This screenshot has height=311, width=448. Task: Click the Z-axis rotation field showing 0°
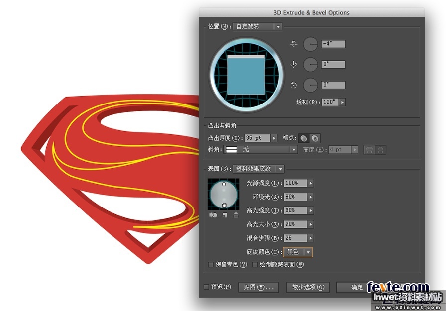[x=333, y=85]
